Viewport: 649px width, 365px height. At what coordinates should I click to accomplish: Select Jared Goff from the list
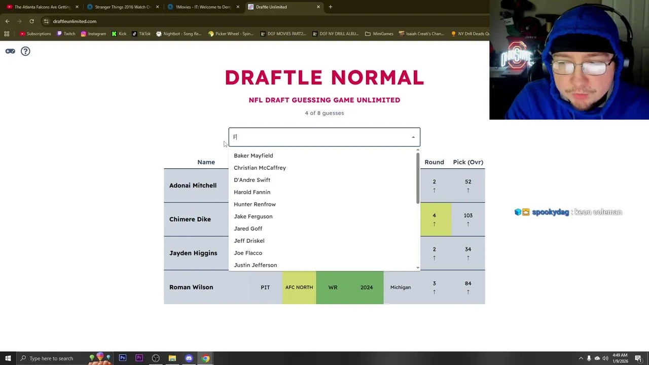324,229
